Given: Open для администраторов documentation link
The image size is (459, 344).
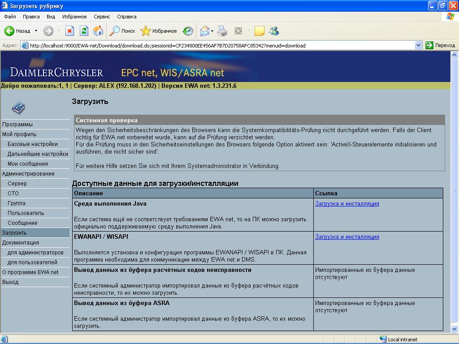Looking at the screenshot, I should pos(35,253).
